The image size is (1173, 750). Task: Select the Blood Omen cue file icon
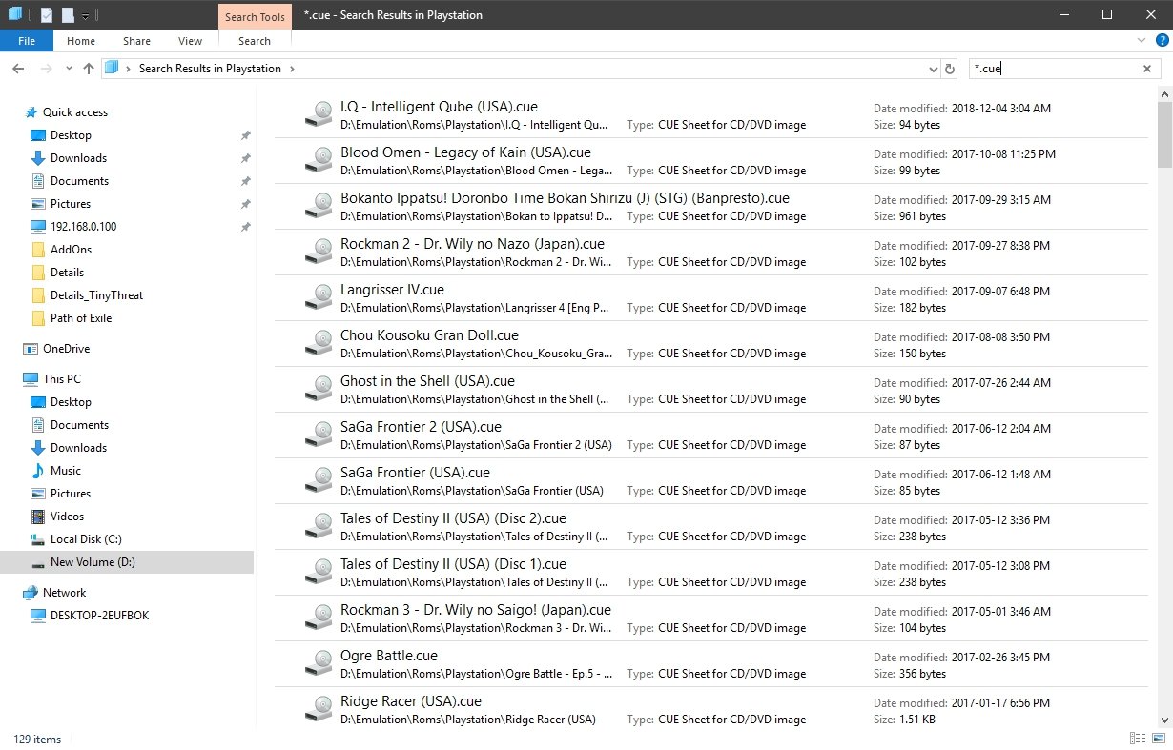(x=317, y=161)
